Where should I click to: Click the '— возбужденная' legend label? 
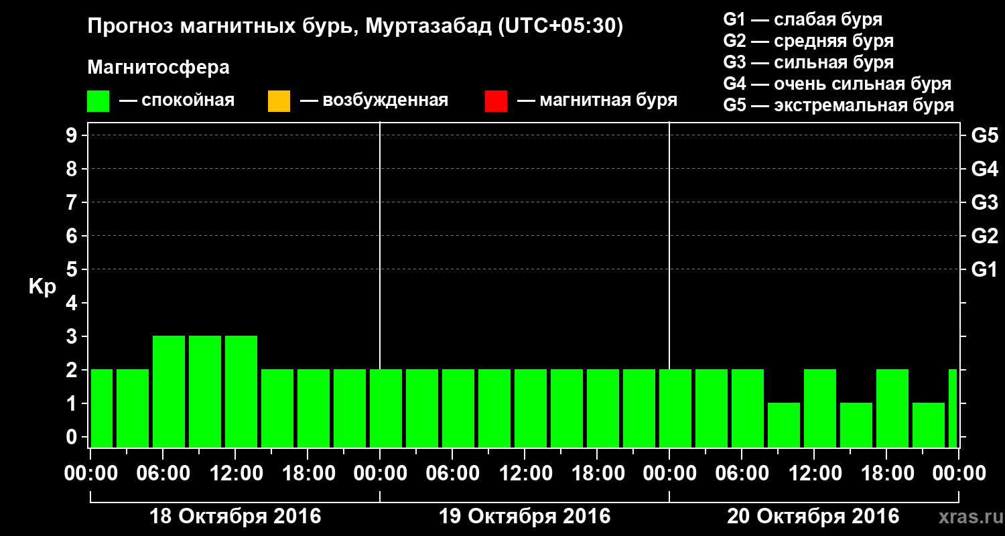coord(374,100)
